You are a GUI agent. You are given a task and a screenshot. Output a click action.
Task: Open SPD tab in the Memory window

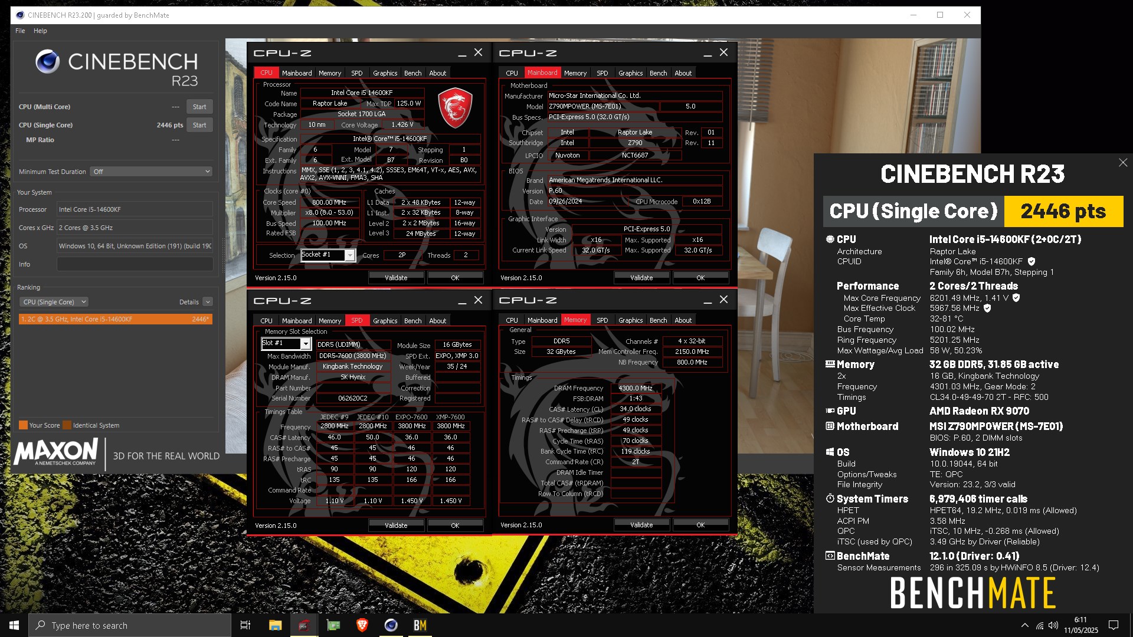pos(602,320)
